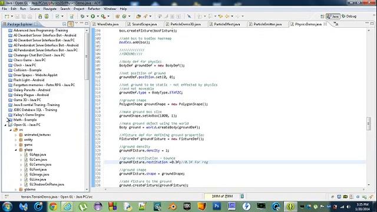Minimize the editor area

coord(366,24)
